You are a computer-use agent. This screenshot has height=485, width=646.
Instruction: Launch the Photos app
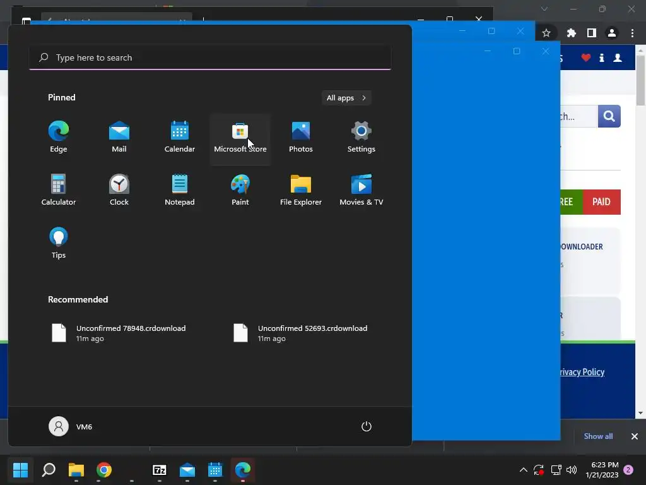pyautogui.click(x=301, y=138)
